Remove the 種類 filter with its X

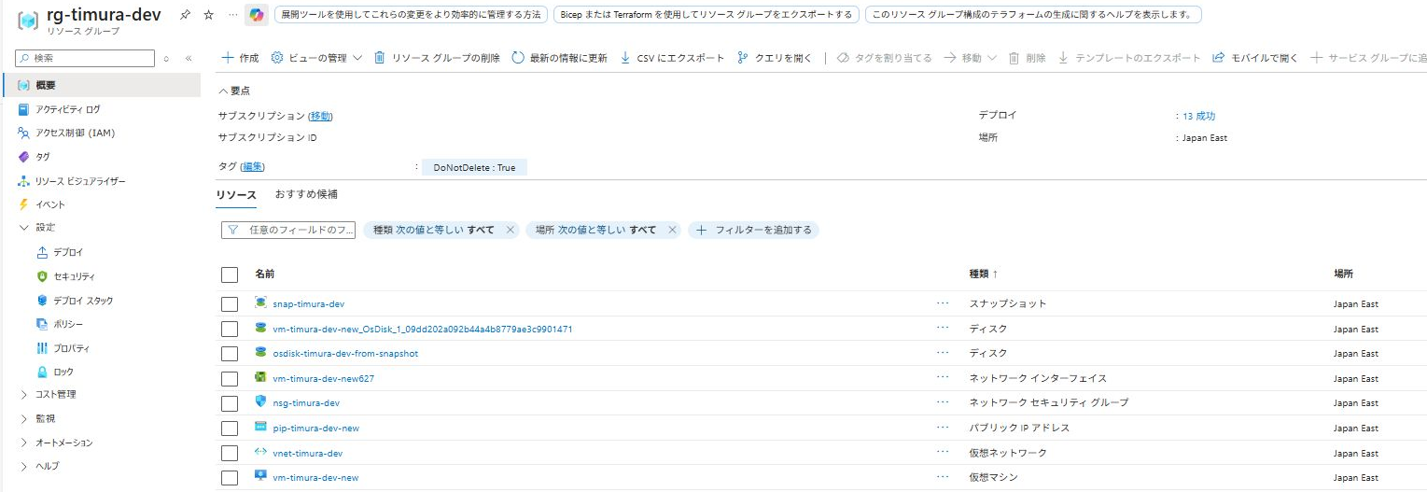pos(510,230)
